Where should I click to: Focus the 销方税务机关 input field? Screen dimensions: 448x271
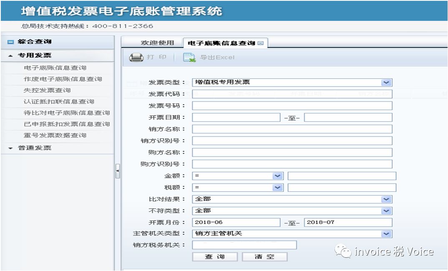coord(244,245)
